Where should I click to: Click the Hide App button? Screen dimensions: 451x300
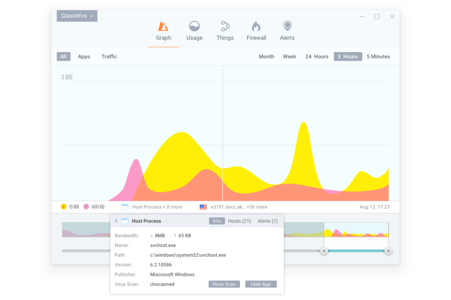tap(261, 284)
